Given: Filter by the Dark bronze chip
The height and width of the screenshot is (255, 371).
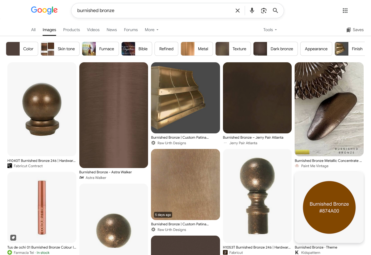Looking at the screenshot, I should 276,49.
